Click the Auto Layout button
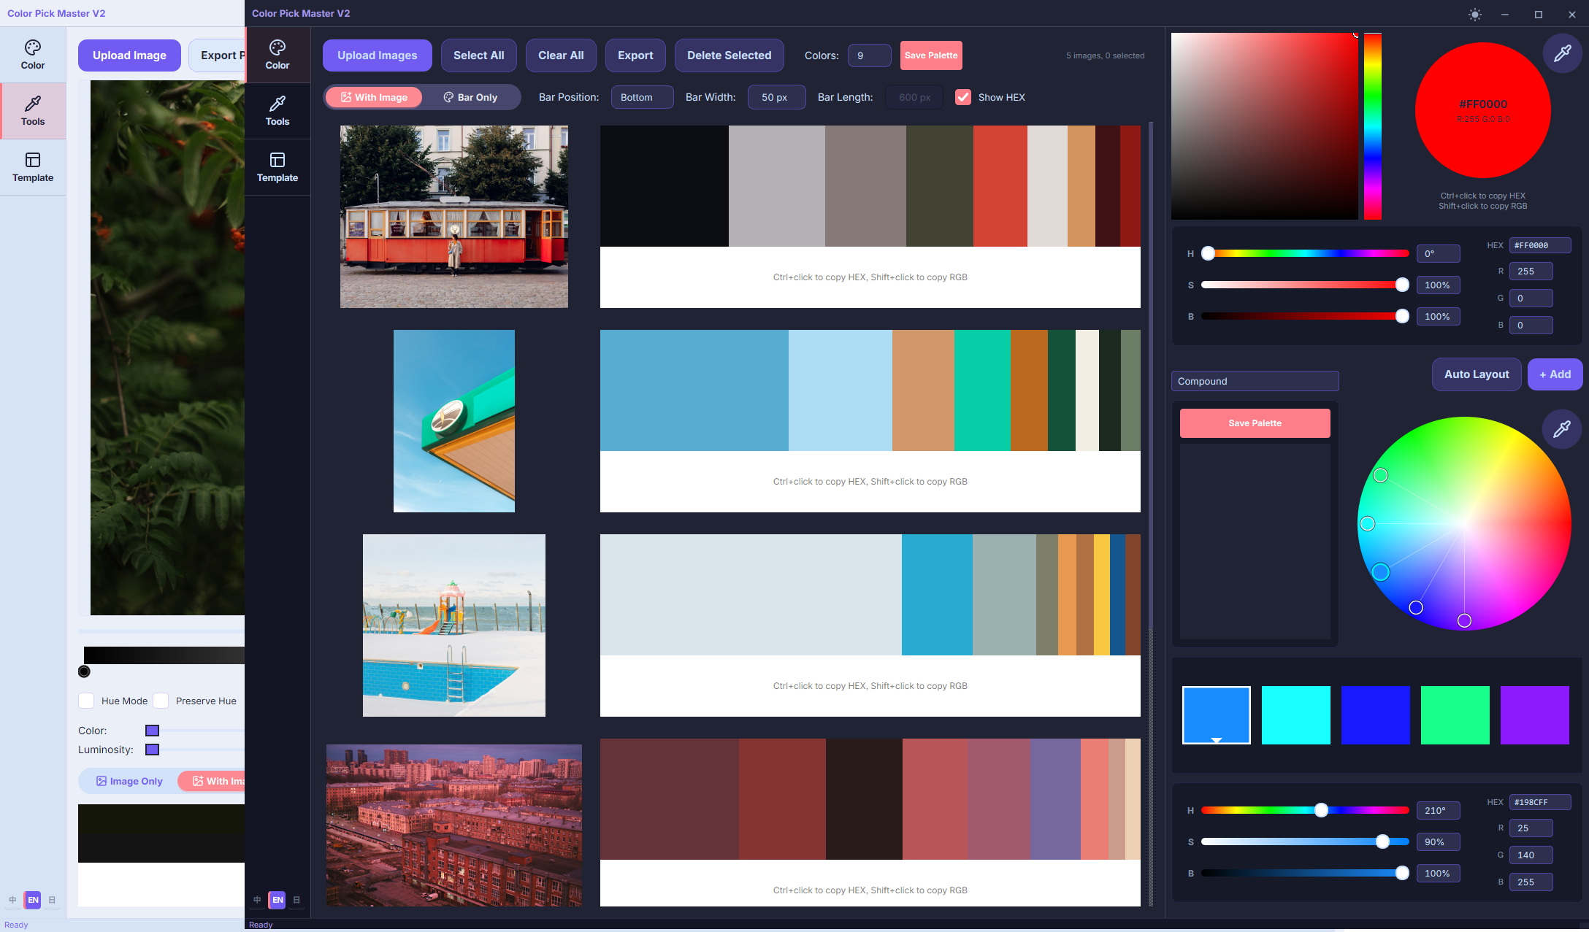The image size is (1589, 932). pos(1476,374)
